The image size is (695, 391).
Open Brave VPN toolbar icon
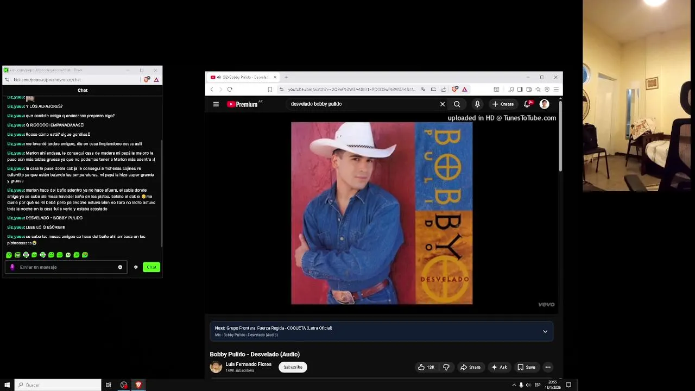(x=547, y=90)
